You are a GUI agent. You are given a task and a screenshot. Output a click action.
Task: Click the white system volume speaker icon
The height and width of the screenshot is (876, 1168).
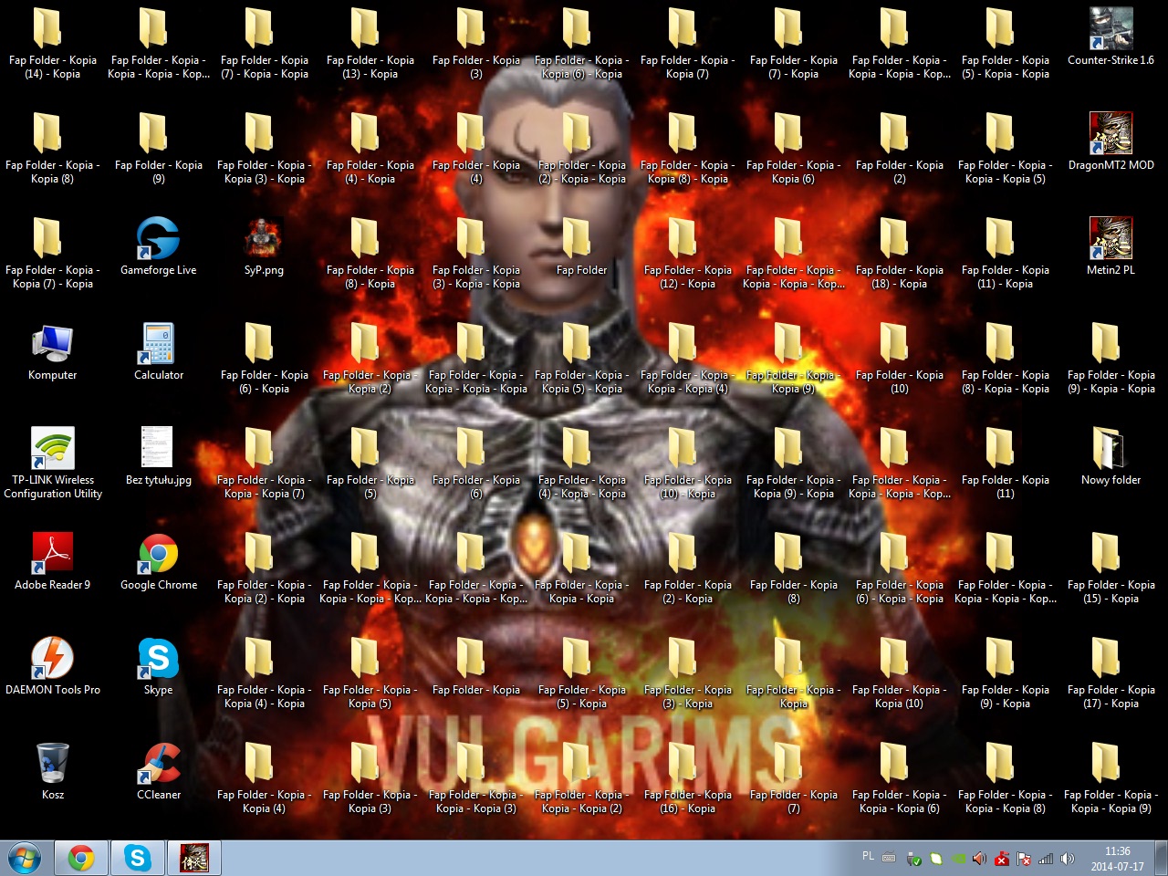point(1068,859)
